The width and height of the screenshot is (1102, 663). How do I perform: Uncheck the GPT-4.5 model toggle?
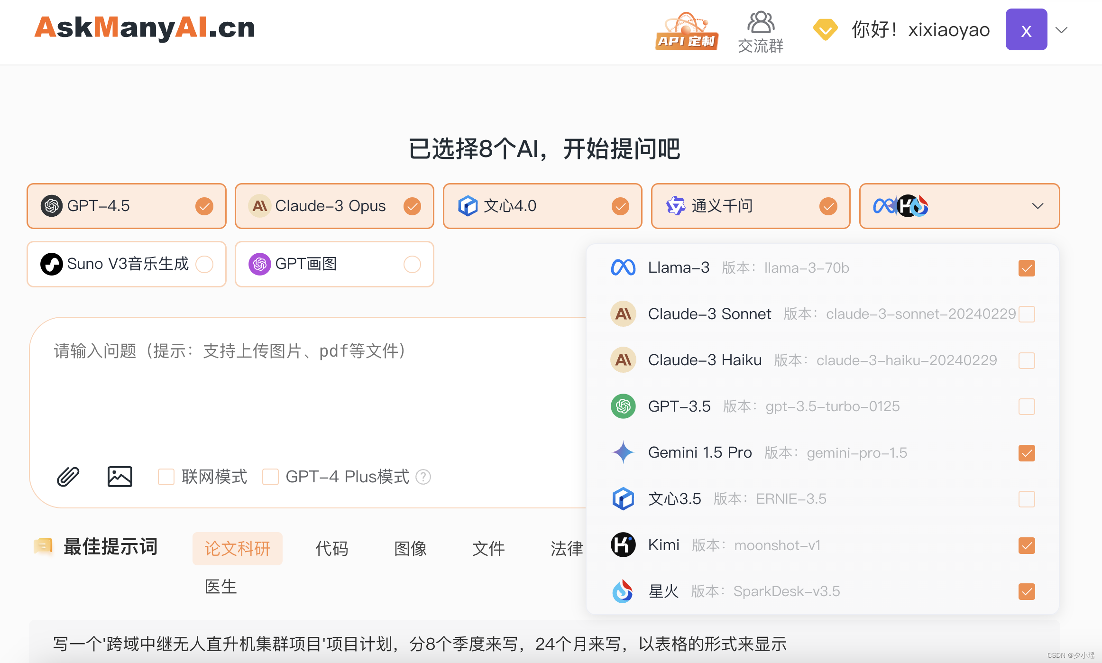(204, 206)
